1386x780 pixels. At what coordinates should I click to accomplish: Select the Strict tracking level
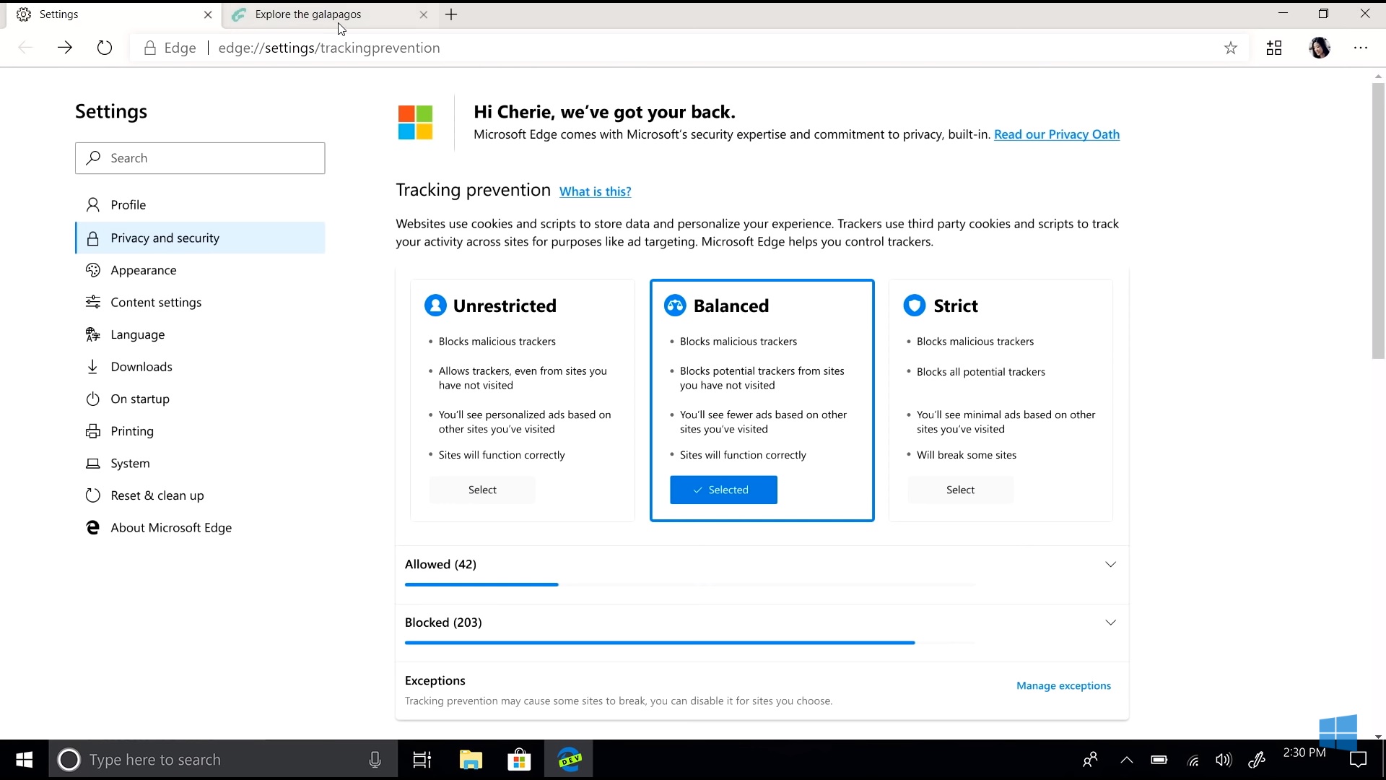click(x=960, y=490)
